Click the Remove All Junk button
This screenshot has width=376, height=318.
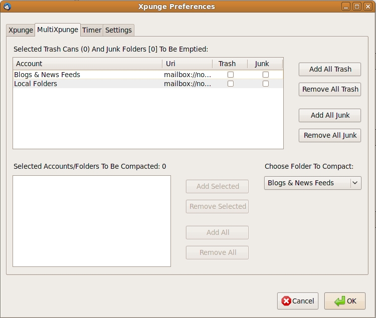pyautogui.click(x=330, y=135)
